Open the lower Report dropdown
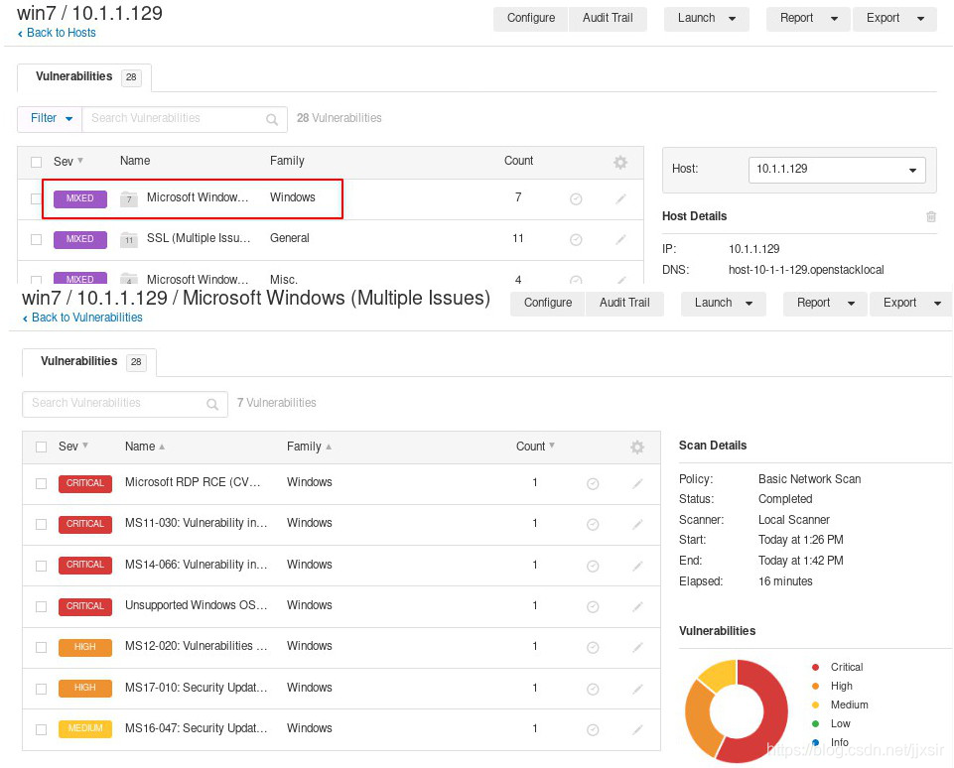This screenshot has height=768, width=954. click(825, 303)
